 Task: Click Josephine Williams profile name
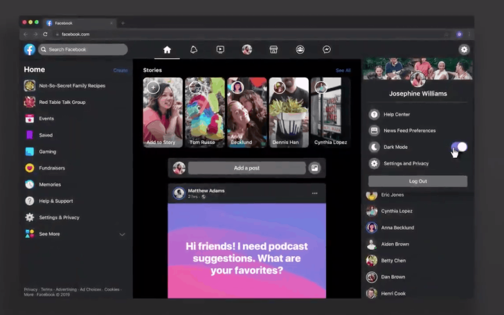pos(418,93)
